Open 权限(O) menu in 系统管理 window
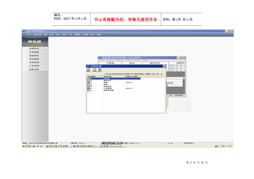 point(129,60)
